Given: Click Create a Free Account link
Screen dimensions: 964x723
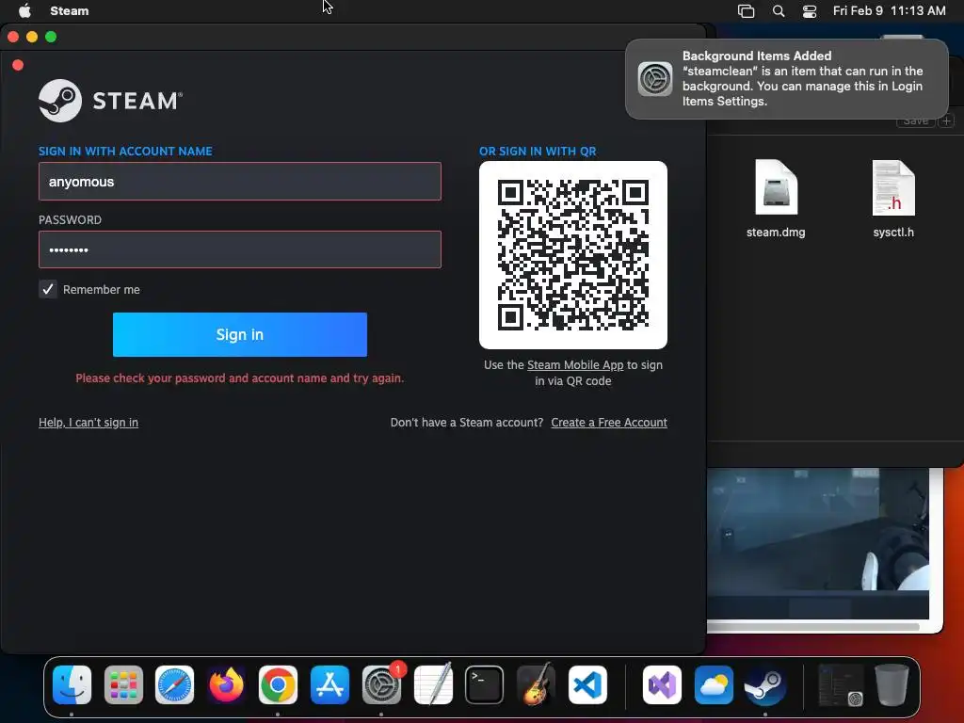Looking at the screenshot, I should 609,423.
